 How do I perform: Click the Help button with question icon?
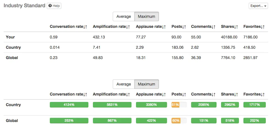click(54, 6)
